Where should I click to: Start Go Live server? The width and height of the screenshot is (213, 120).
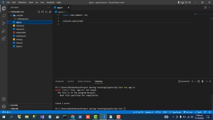pos(188,112)
